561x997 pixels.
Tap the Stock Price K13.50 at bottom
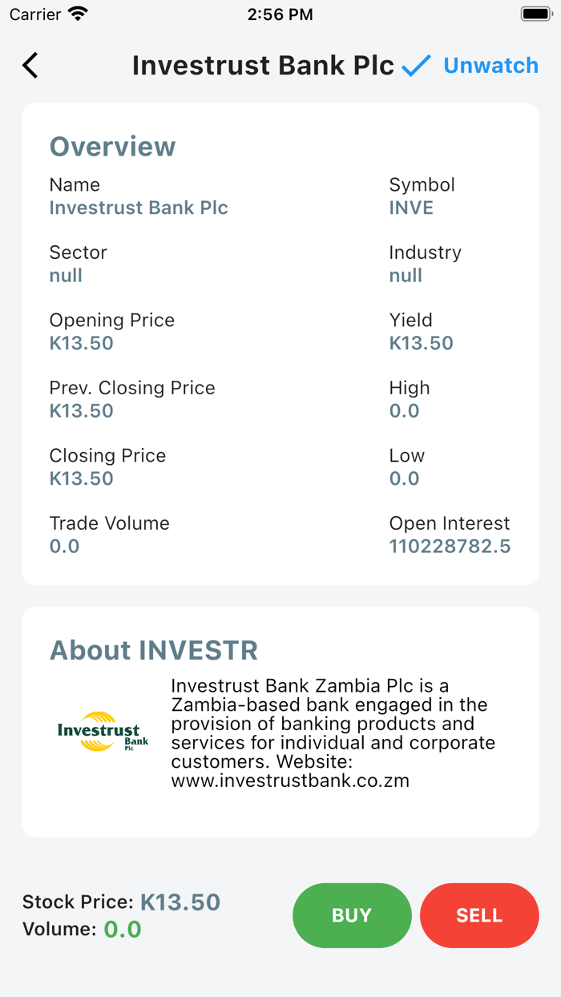[x=180, y=902]
